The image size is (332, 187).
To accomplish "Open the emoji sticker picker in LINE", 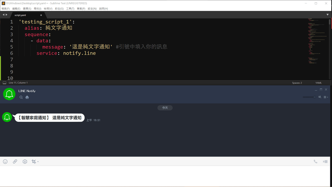I will [x=5, y=162].
